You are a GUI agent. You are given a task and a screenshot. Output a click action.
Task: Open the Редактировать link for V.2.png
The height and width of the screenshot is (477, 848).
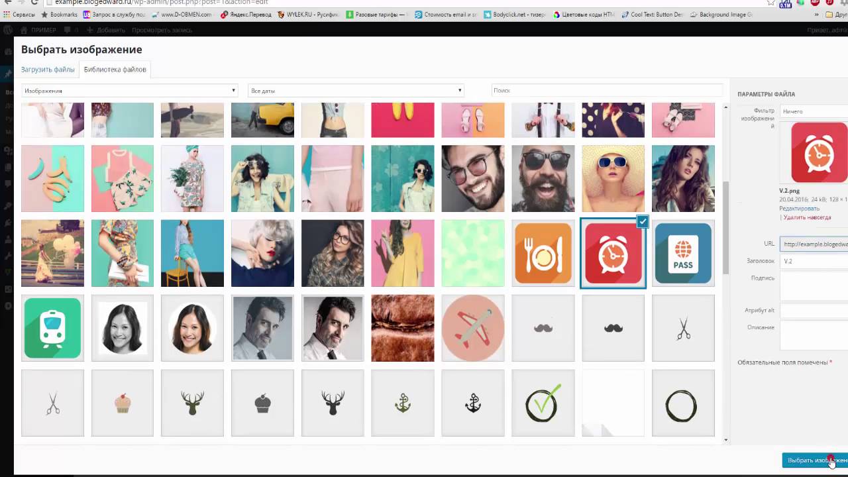pos(799,209)
